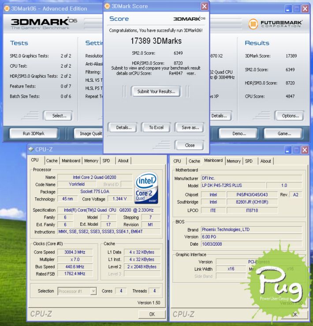The image size is (313, 326).
Task: Click Save as button in Score dialog
Action: click(x=190, y=128)
